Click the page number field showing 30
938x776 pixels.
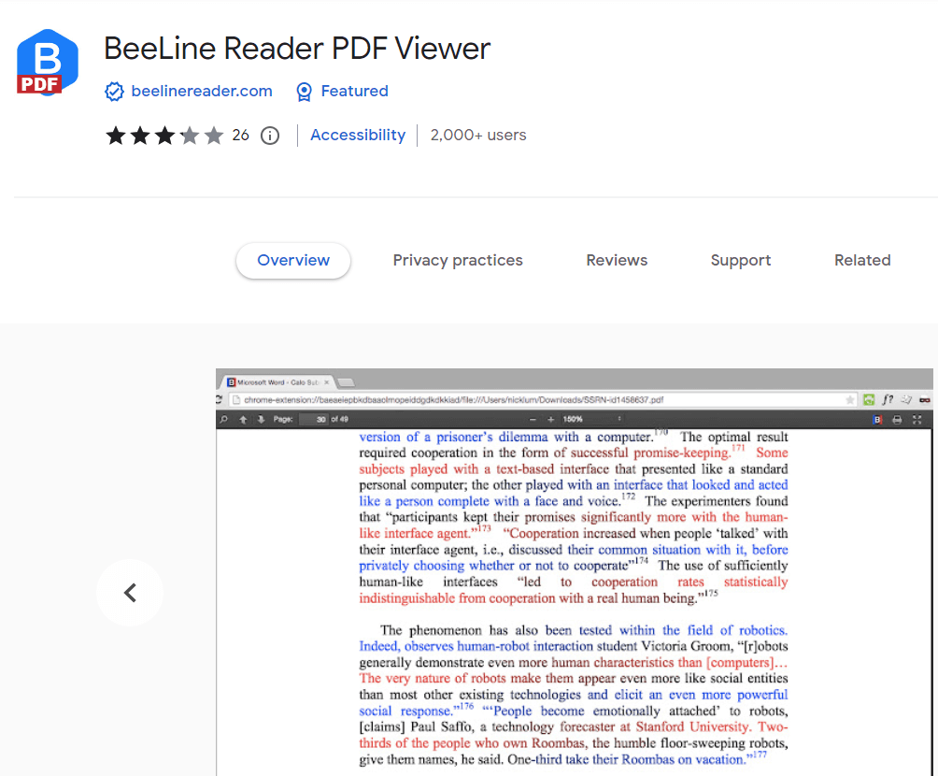[314, 420]
